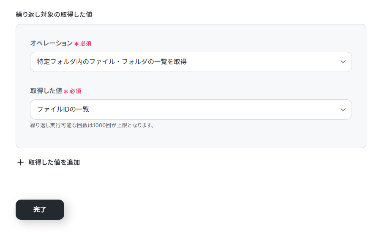Click the 取得した値 field label
This screenshot has width=371, height=232.
pos(46,91)
